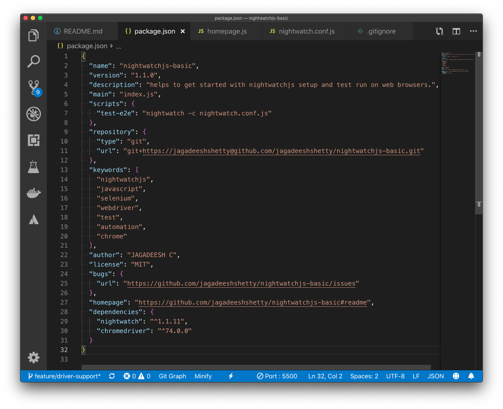Screen dimensions: 503x409
Task: Click the Open Changes compare icon
Action: [440, 31]
